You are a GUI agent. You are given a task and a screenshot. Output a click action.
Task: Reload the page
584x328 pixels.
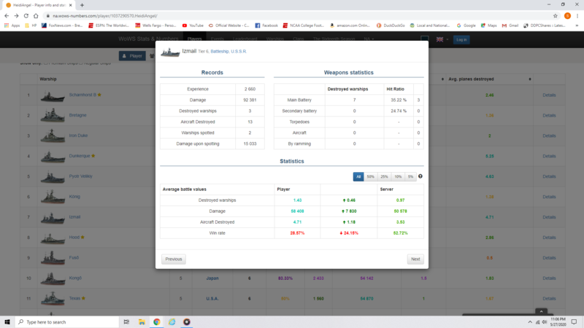pyautogui.click(x=26, y=16)
